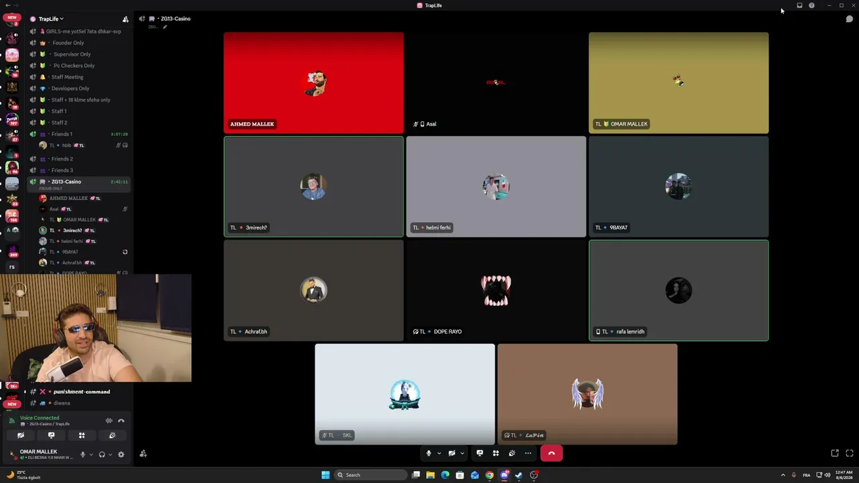The image size is (859, 483).
Task: Deafen audio with user panel headphones
Action: coord(102,455)
